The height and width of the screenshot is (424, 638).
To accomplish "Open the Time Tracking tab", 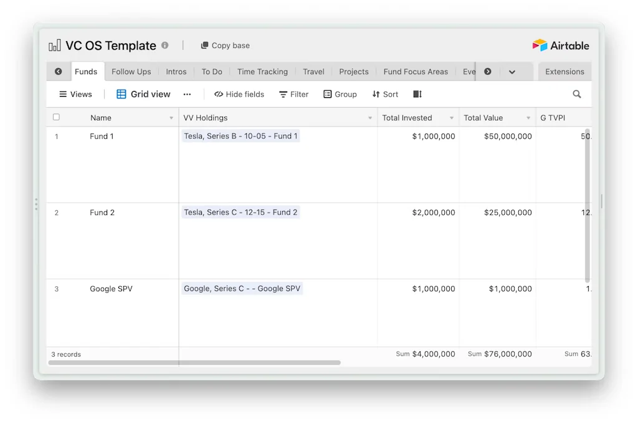I will (x=262, y=71).
